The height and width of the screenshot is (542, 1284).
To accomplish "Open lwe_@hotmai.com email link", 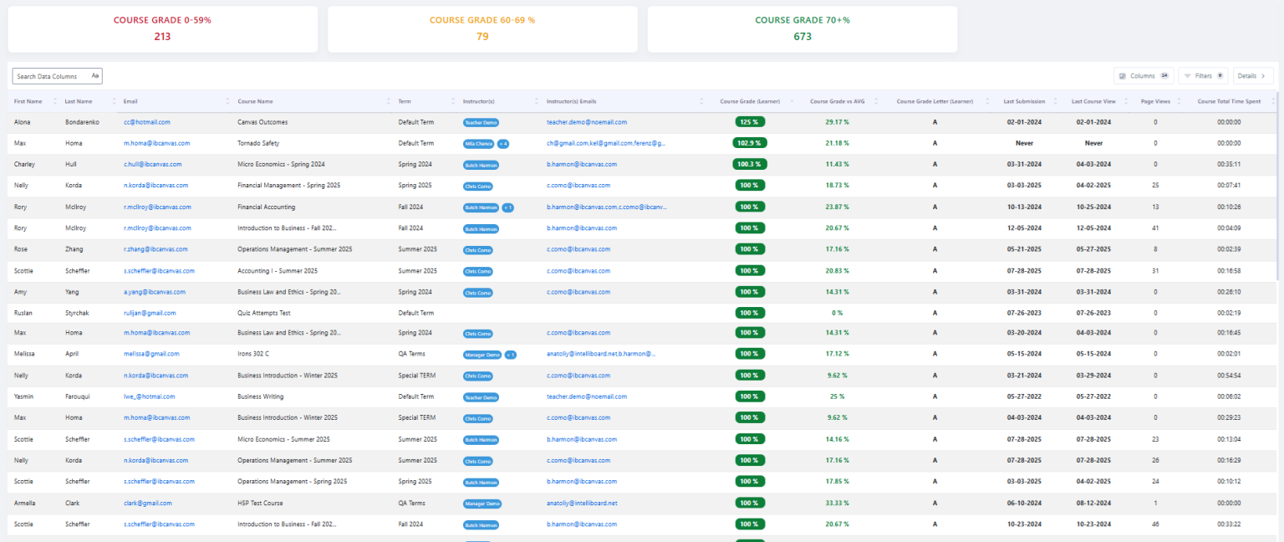I will coord(149,397).
